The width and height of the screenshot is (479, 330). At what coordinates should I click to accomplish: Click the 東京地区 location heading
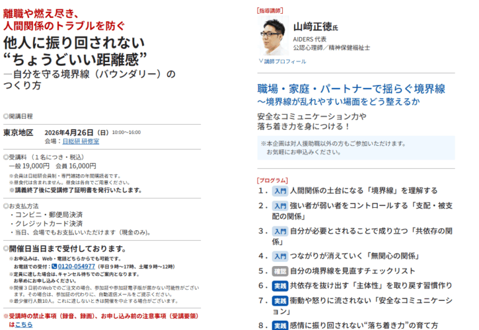18,132
